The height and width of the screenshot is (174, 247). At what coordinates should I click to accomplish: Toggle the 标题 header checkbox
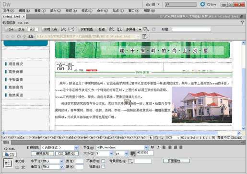[104, 167]
